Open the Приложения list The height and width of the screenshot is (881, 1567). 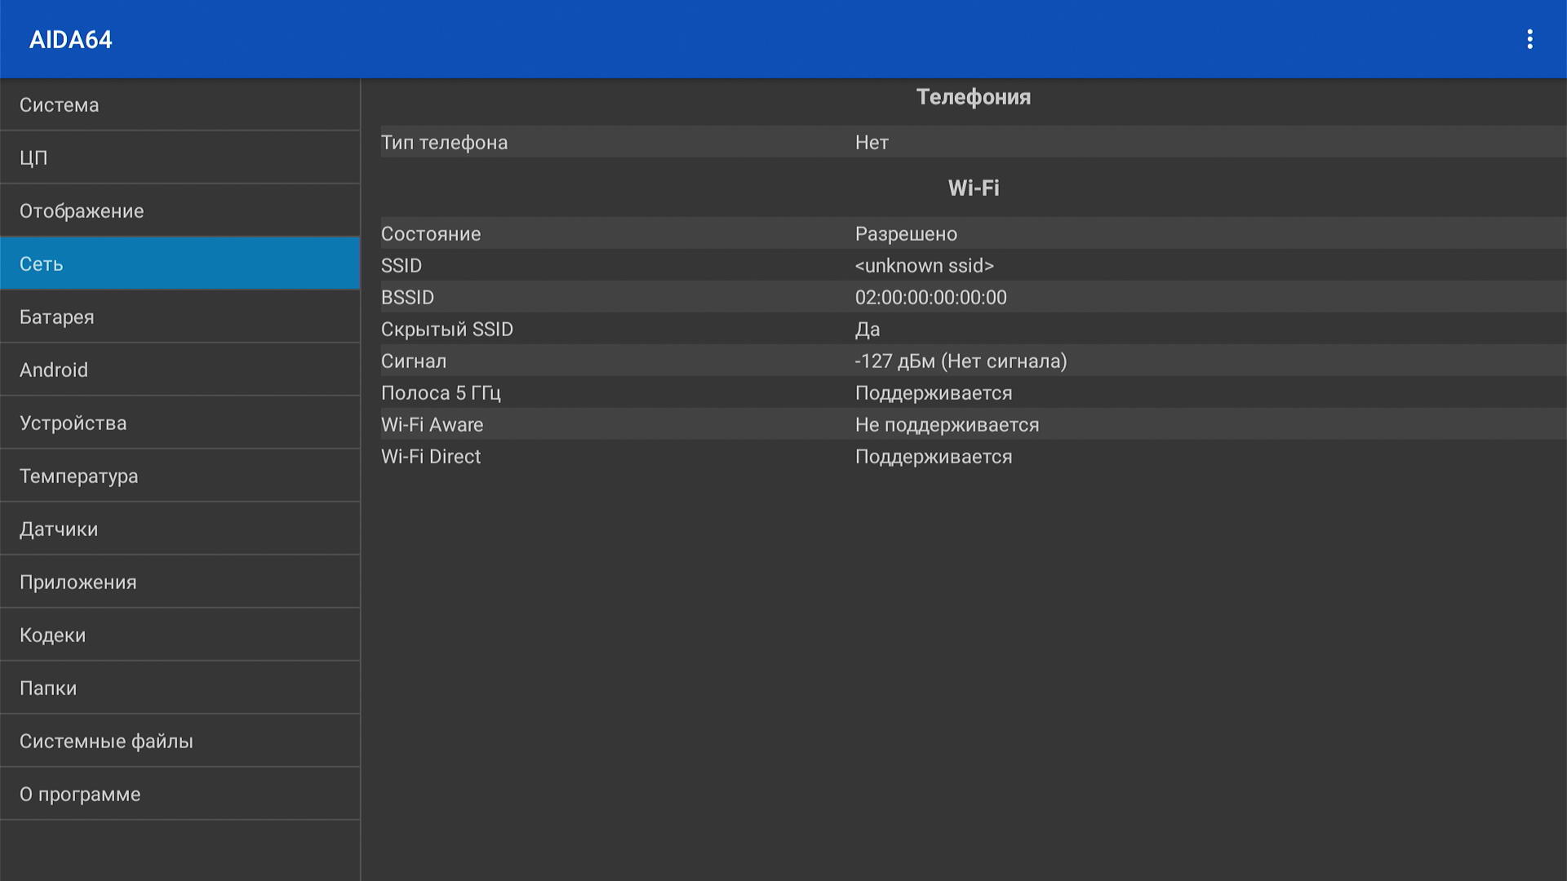[180, 582]
